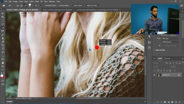Delete layer trash icon
184x104 pixels.
[x=179, y=102]
